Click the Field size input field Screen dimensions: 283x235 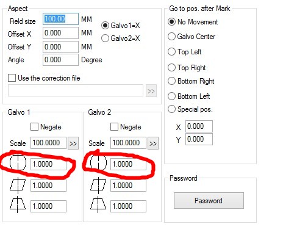click(x=60, y=19)
